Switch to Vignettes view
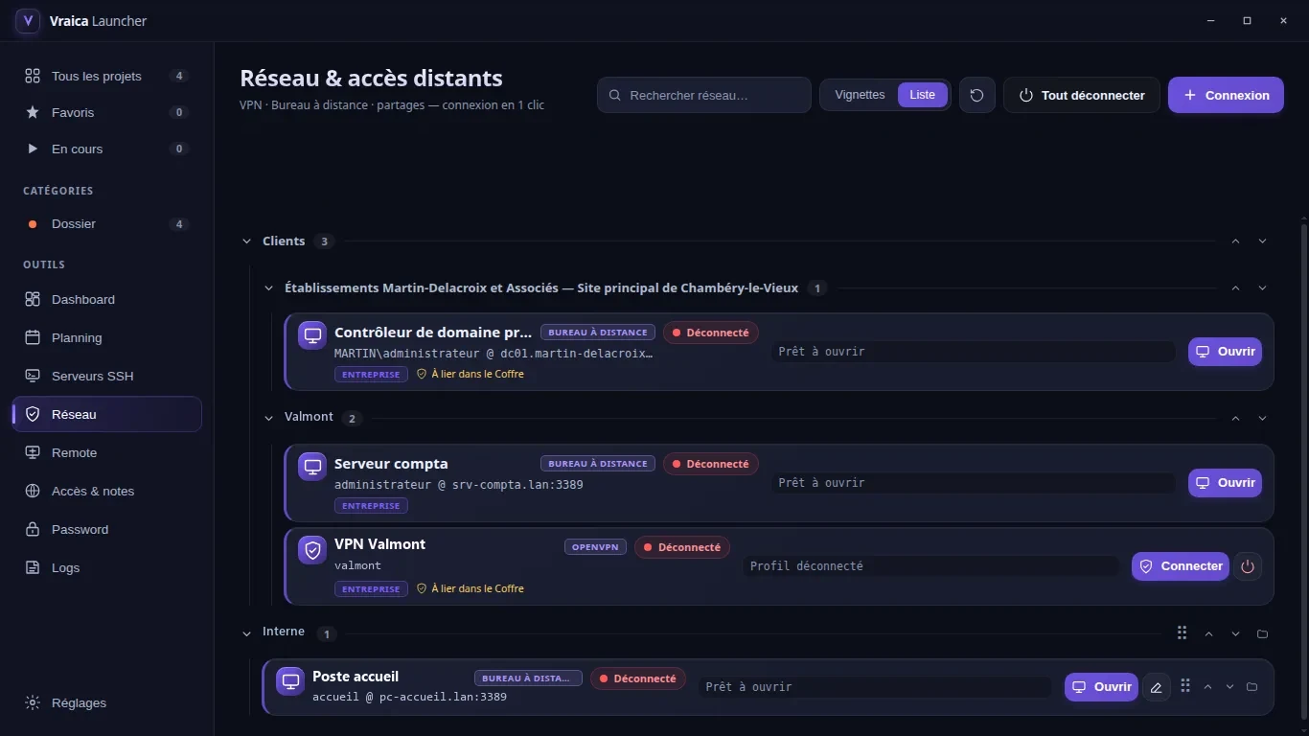 point(860,95)
